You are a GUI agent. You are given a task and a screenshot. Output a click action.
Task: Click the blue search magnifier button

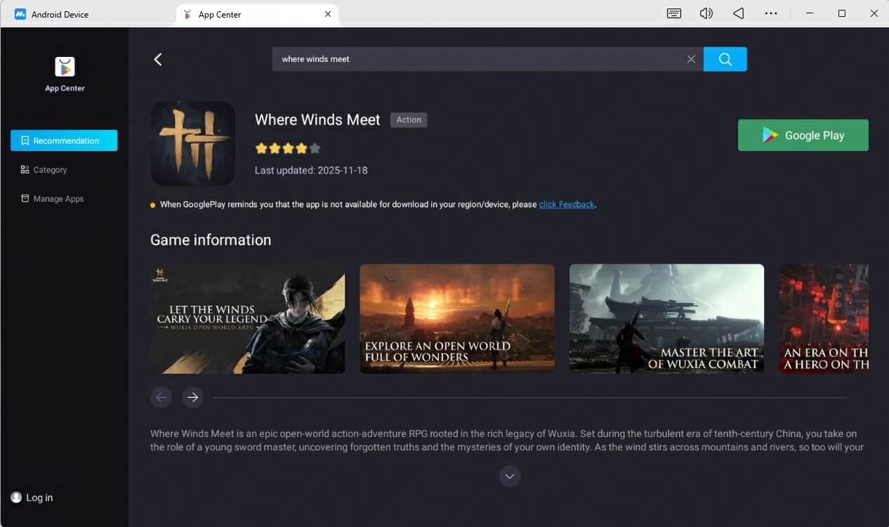(x=725, y=59)
